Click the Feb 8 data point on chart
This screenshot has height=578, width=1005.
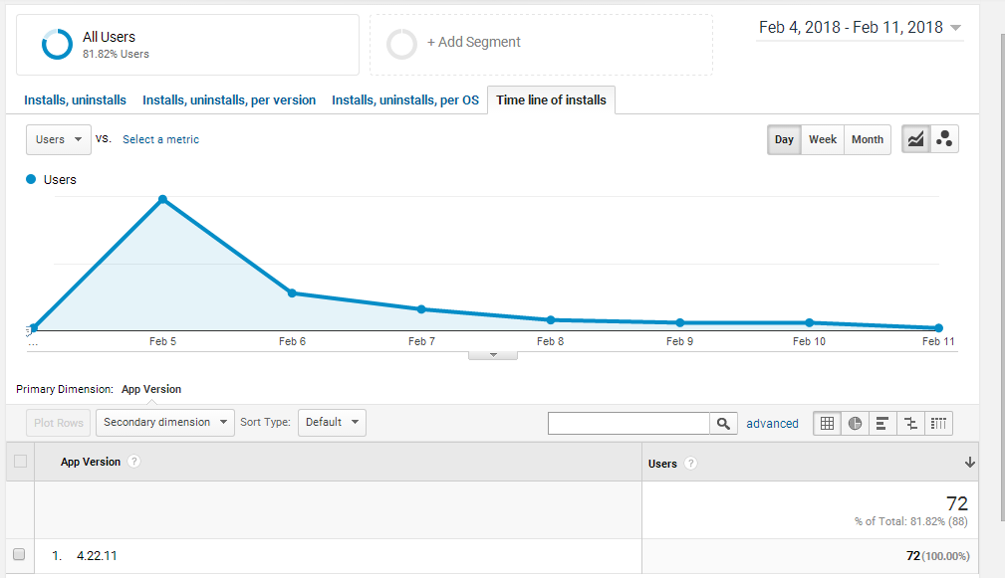551,320
